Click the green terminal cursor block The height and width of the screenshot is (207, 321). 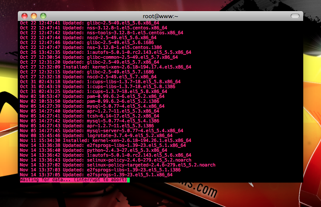pos(128,180)
